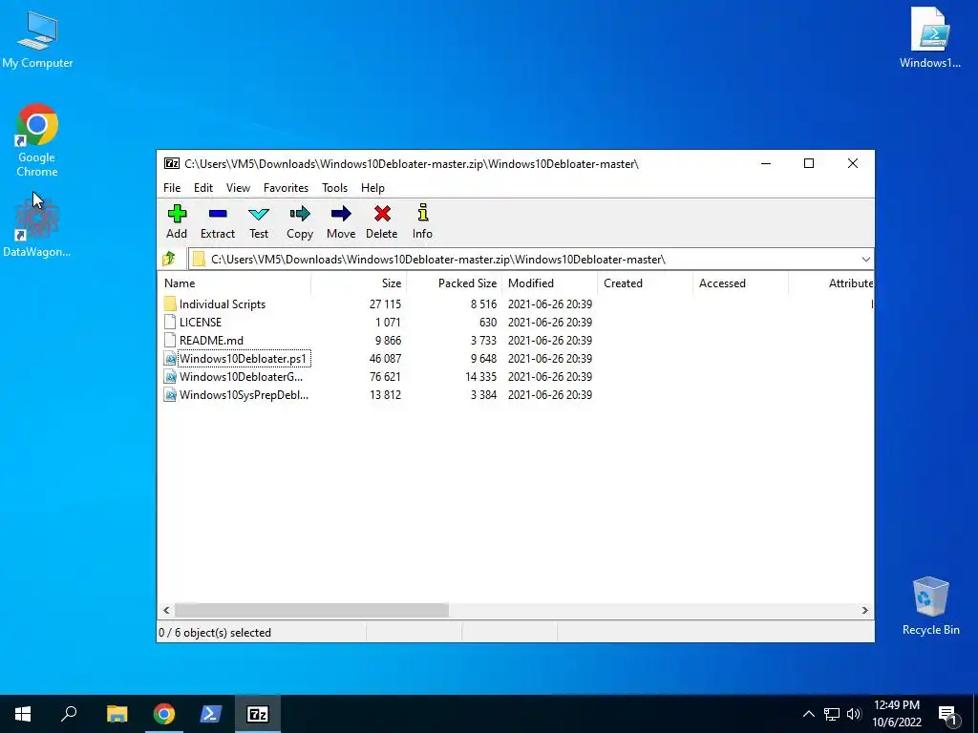The image size is (978, 733).
Task: Select the Windows10SysPrepDebl... script icon
Action: point(170,394)
